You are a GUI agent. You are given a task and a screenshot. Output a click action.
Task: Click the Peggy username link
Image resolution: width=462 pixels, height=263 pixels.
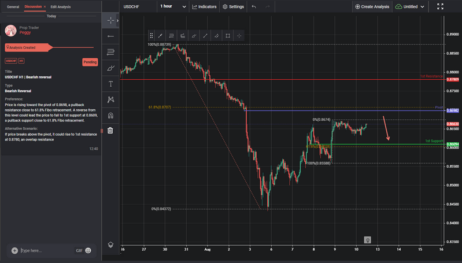coord(25,32)
